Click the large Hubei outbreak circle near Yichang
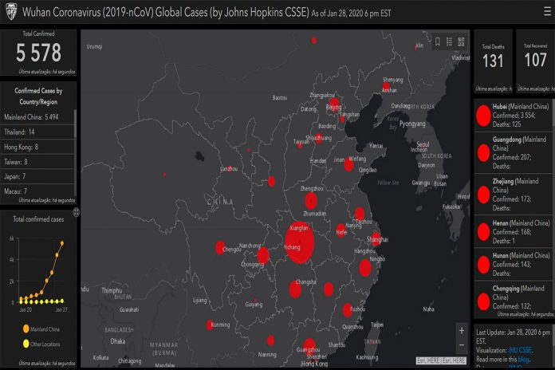This screenshot has width=555, height=370. [300, 243]
